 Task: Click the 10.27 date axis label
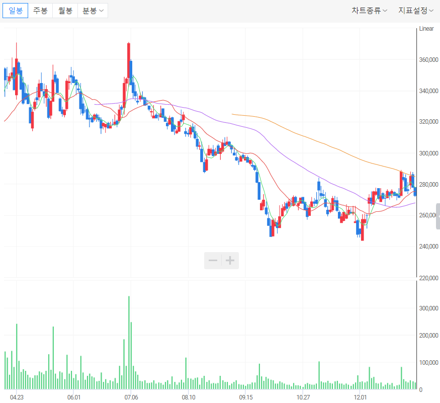coord(303,397)
